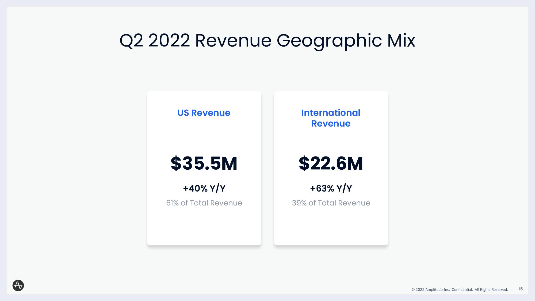Click the Amplitude logo icon
Image resolution: width=535 pixels, height=301 pixels.
tap(18, 285)
